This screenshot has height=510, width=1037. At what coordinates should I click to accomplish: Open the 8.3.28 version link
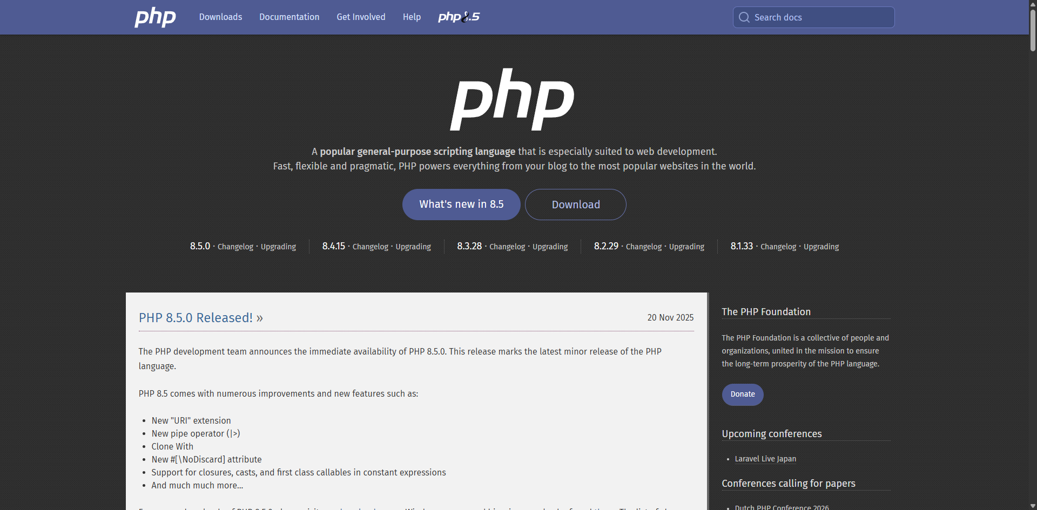(469, 246)
